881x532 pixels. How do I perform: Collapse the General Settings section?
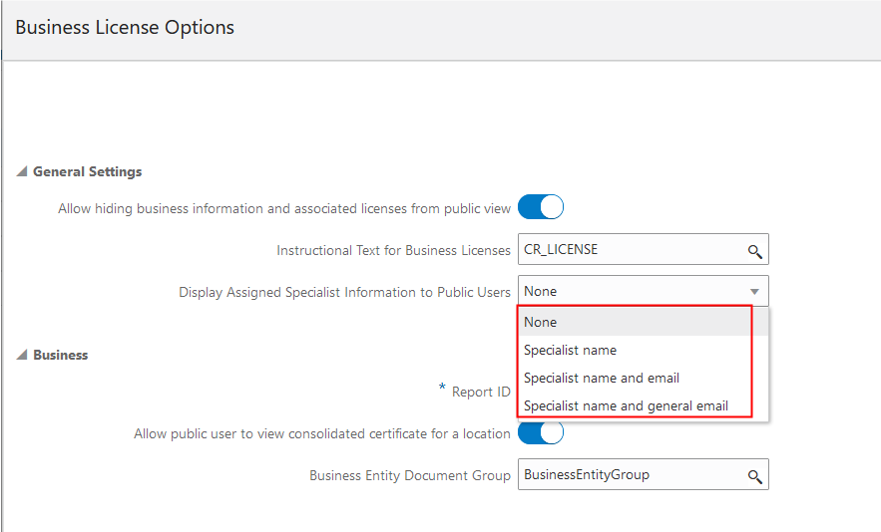(x=22, y=172)
